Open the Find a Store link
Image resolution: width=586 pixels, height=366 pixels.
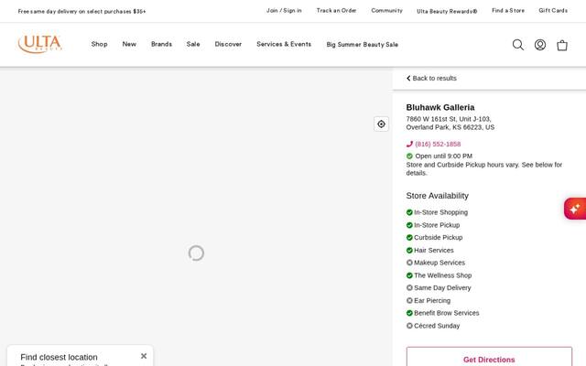pyautogui.click(x=508, y=10)
